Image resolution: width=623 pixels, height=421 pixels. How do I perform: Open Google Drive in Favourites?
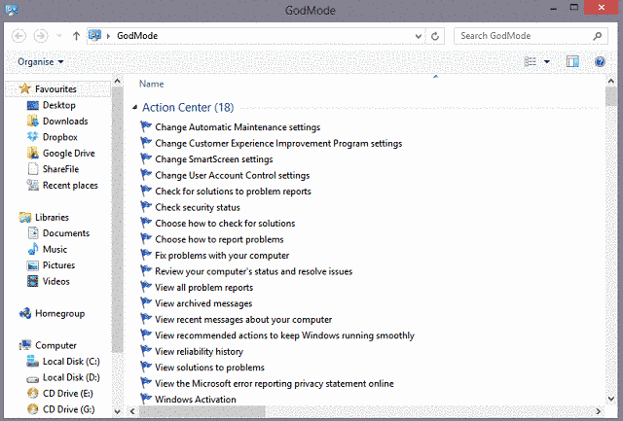tap(69, 154)
